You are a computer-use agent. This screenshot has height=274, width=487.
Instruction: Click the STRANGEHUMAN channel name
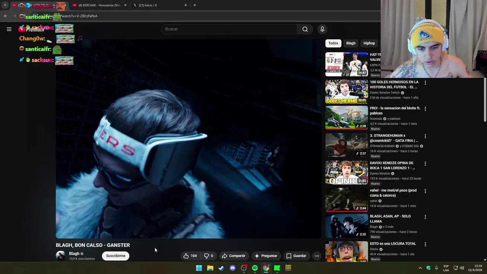click(382, 146)
